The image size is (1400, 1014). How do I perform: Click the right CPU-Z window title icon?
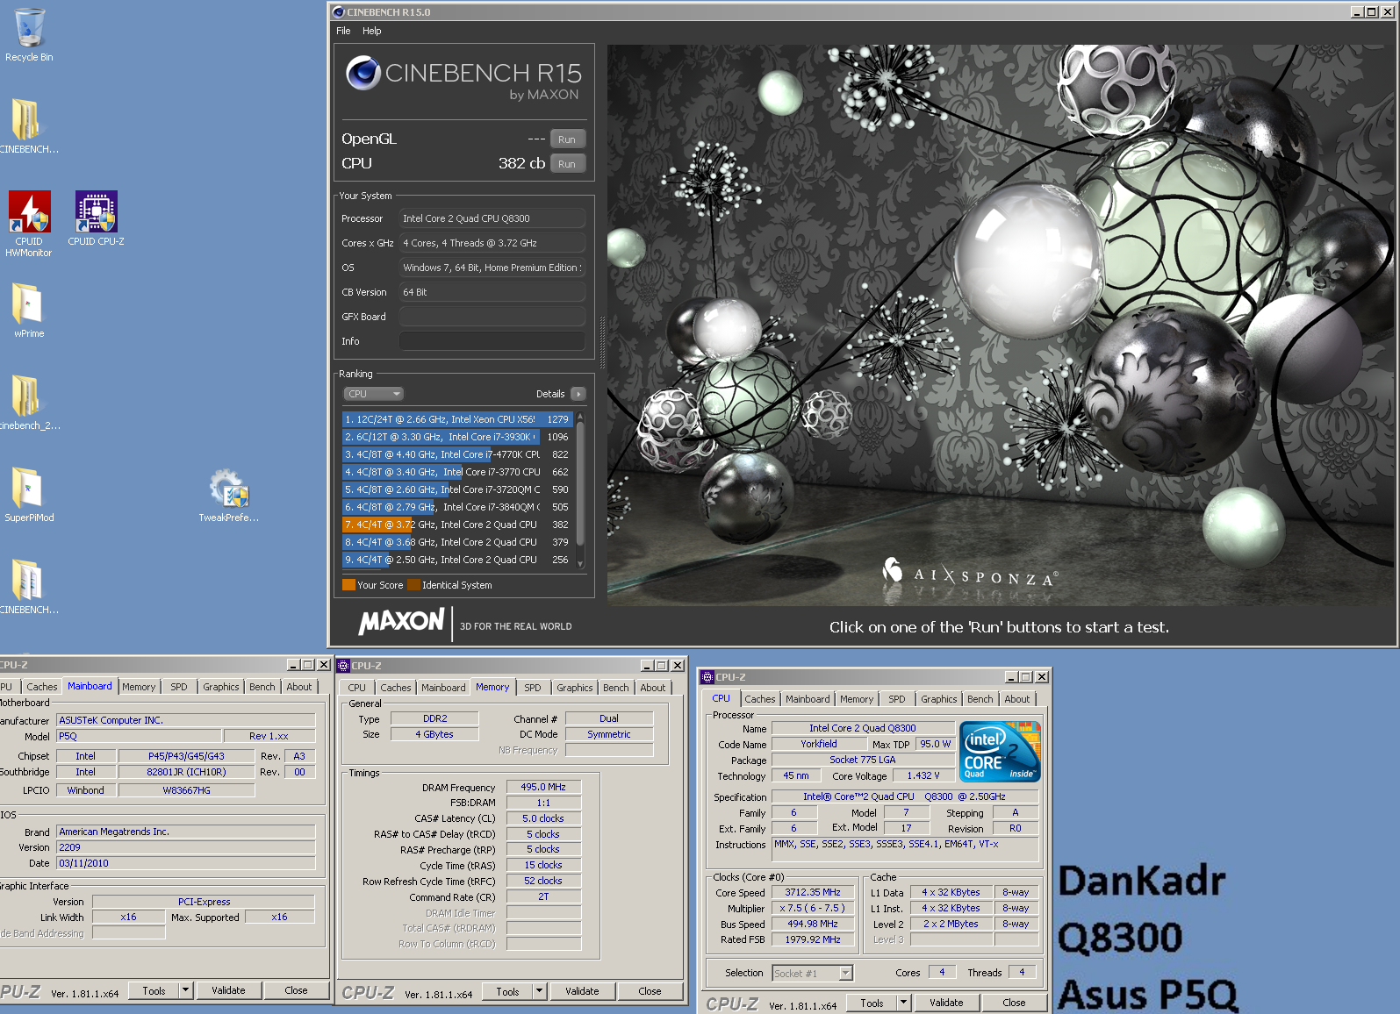coord(707,677)
